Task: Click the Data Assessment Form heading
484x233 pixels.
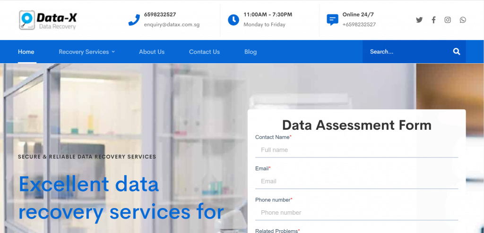Action: point(356,125)
